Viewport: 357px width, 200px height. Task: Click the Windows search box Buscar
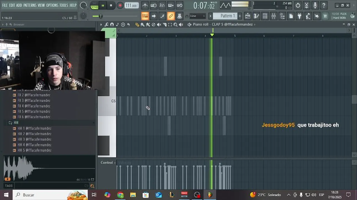pos(50,195)
